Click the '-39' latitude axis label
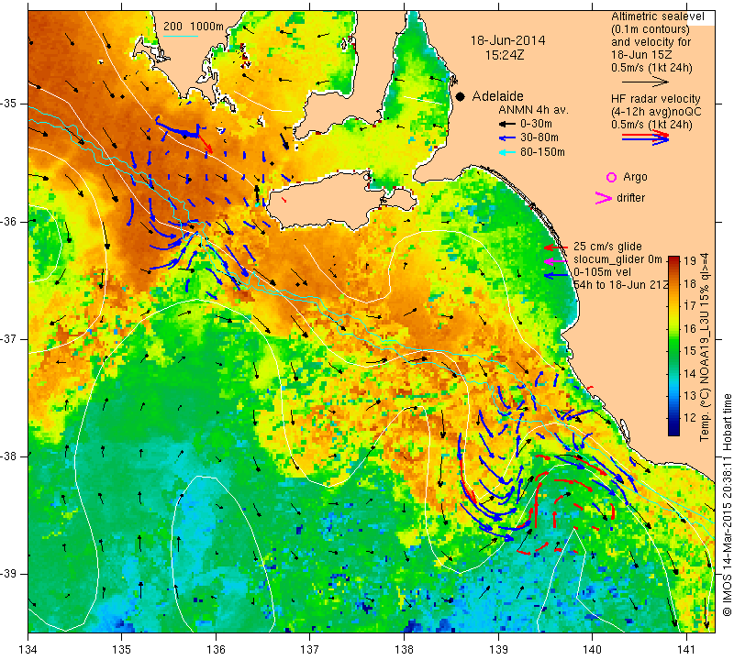Screen dimensions: 734x660 (9, 574)
